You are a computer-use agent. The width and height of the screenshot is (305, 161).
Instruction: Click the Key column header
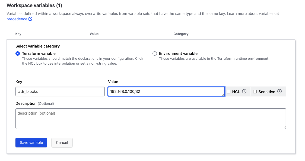[x=18, y=34]
